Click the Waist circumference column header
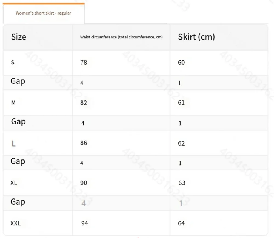274x238 pixels. tap(121, 37)
